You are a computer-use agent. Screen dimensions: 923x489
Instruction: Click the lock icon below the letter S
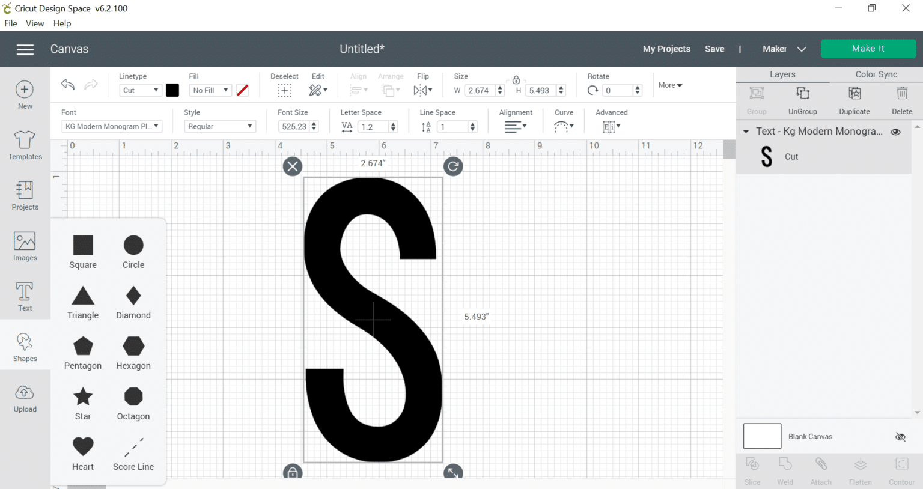coord(293,472)
